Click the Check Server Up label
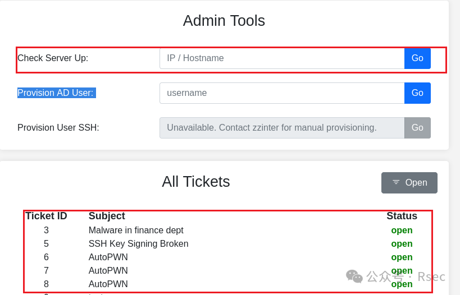 tap(53, 58)
